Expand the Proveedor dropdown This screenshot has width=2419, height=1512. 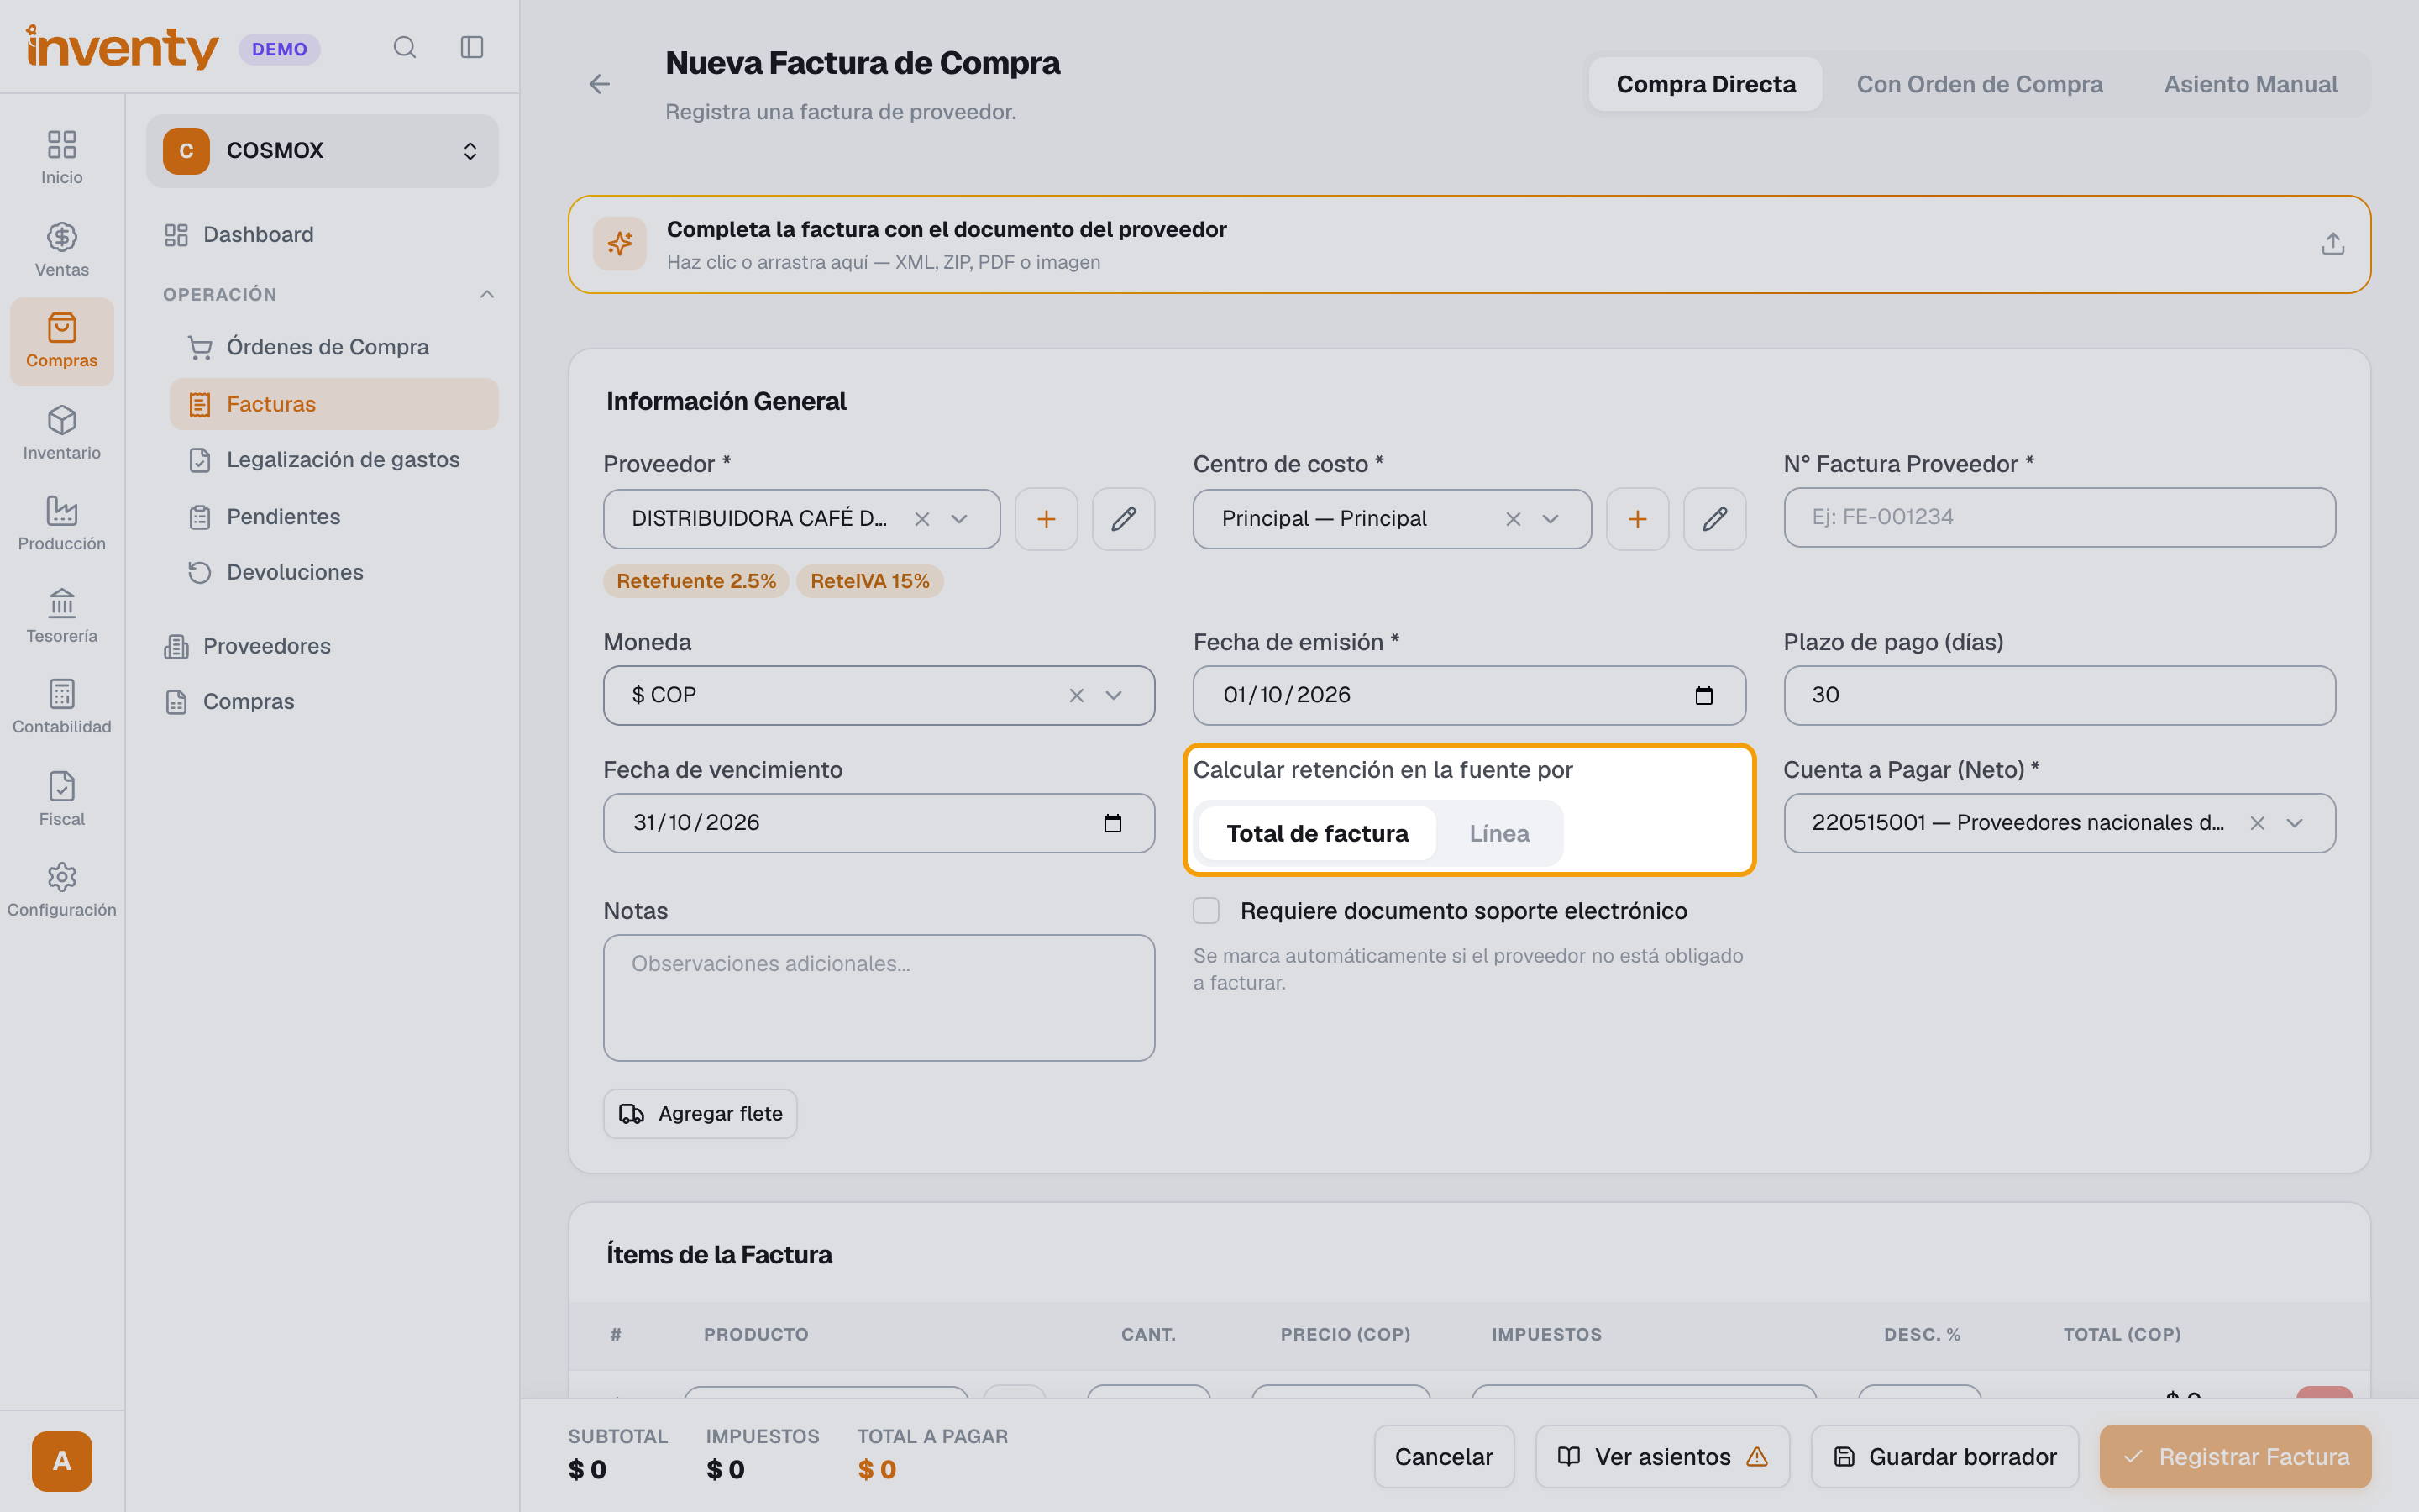coord(959,519)
